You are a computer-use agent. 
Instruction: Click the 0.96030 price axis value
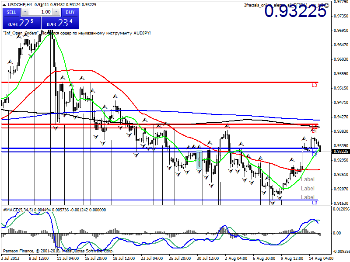click(341, 59)
